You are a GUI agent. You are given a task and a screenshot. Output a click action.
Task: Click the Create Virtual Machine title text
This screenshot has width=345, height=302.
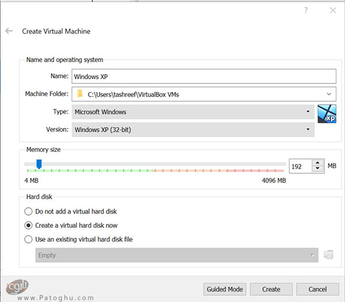56,31
